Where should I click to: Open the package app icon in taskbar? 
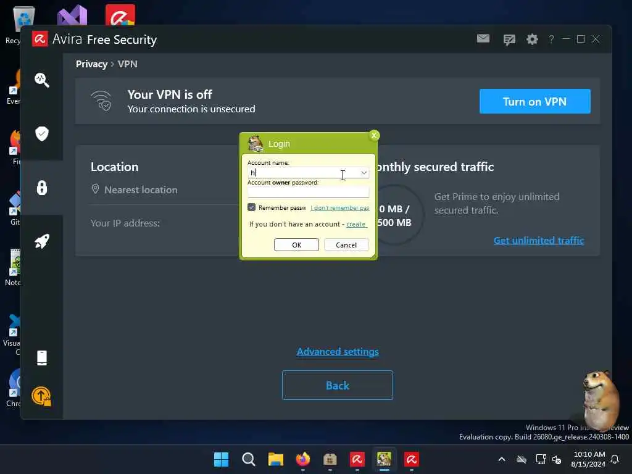(330, 459)
